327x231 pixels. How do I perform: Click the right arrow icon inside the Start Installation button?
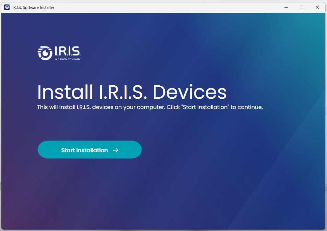[x=116, y=150]
